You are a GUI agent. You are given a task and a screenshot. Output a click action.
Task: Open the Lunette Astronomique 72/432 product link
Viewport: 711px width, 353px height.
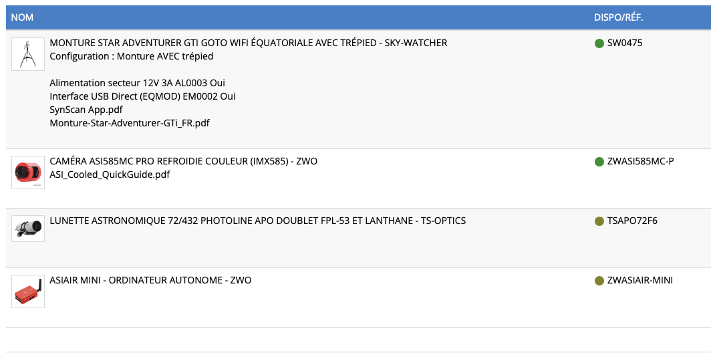[257, 221]
